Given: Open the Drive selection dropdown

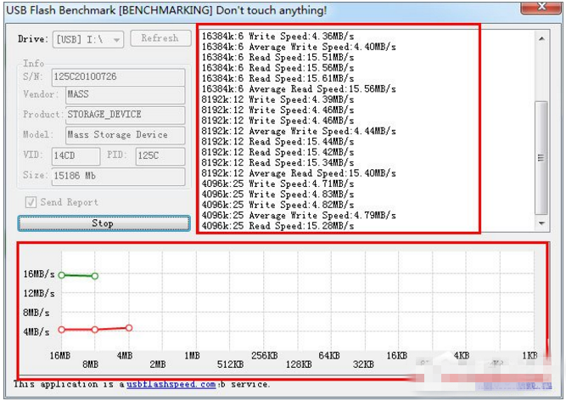Looking at the screenshot, I should pyautogui.click(x=88, y=39).
